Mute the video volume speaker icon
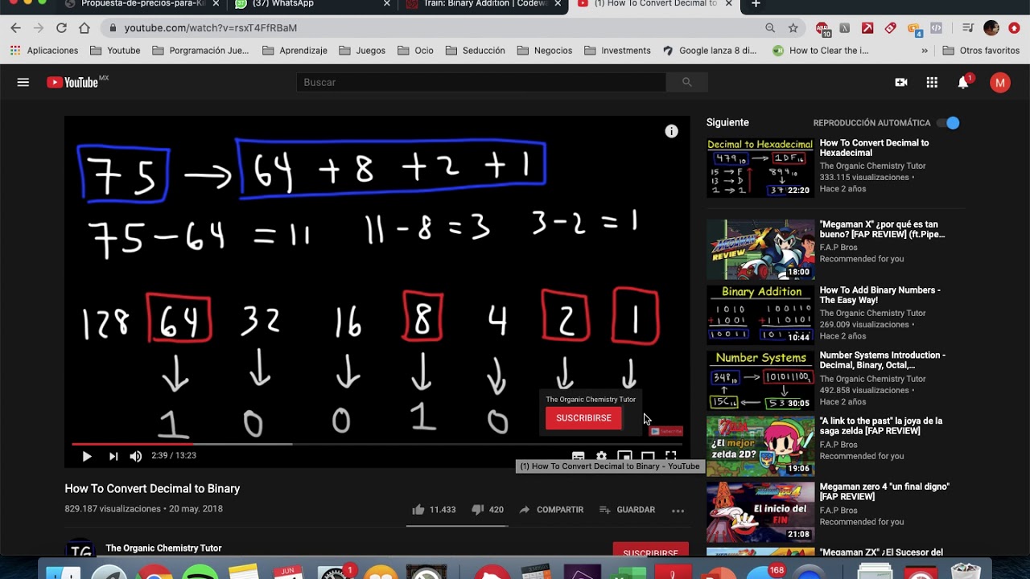 [136, 456]
